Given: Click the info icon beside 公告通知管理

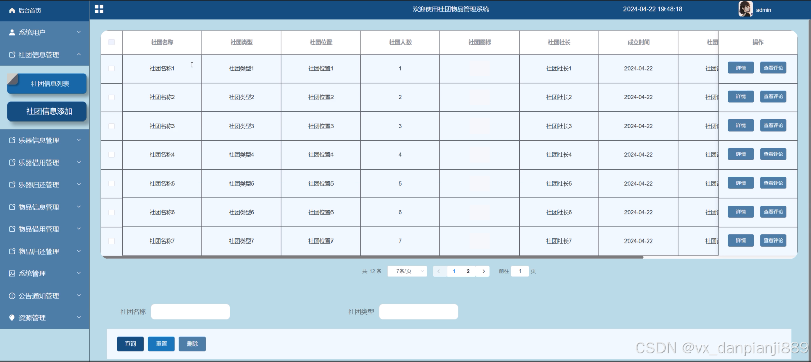Looking at the screenshot, I should (x=12, y=296).
